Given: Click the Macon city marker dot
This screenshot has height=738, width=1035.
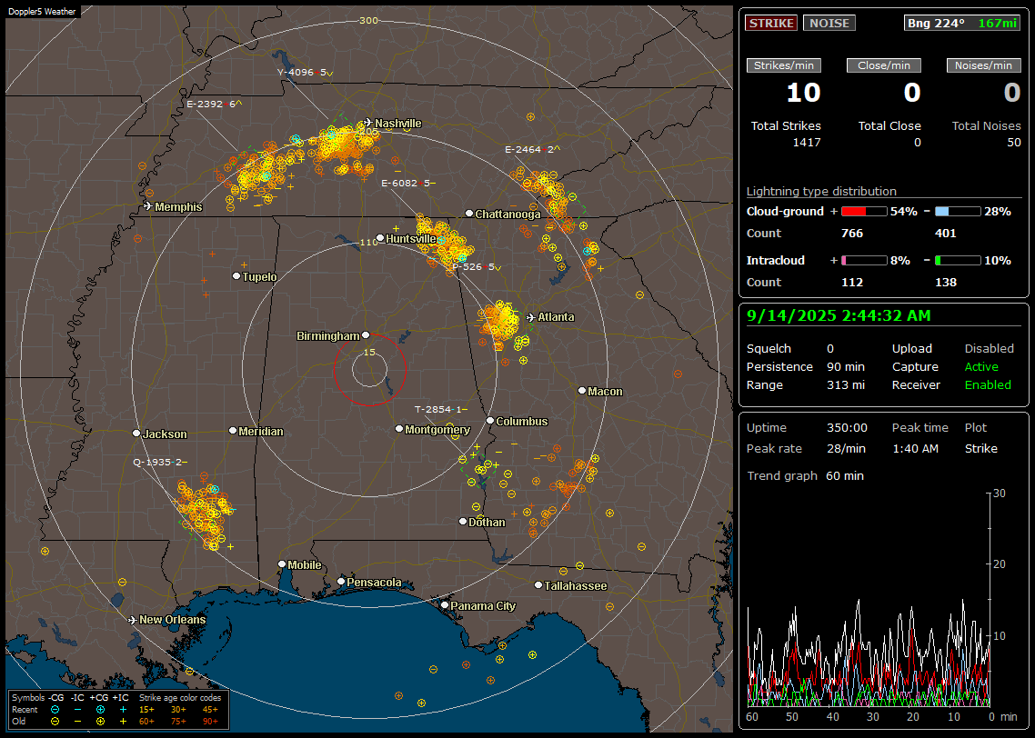Looking at the screenshot, I should 581,391.
